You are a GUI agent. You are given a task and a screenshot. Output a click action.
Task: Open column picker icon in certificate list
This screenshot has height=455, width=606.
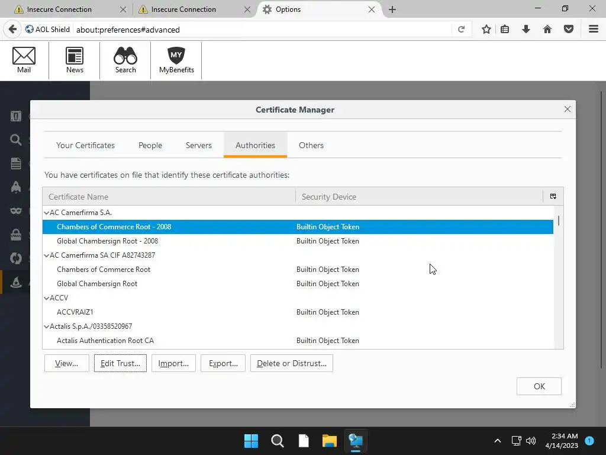pos(553,197)
